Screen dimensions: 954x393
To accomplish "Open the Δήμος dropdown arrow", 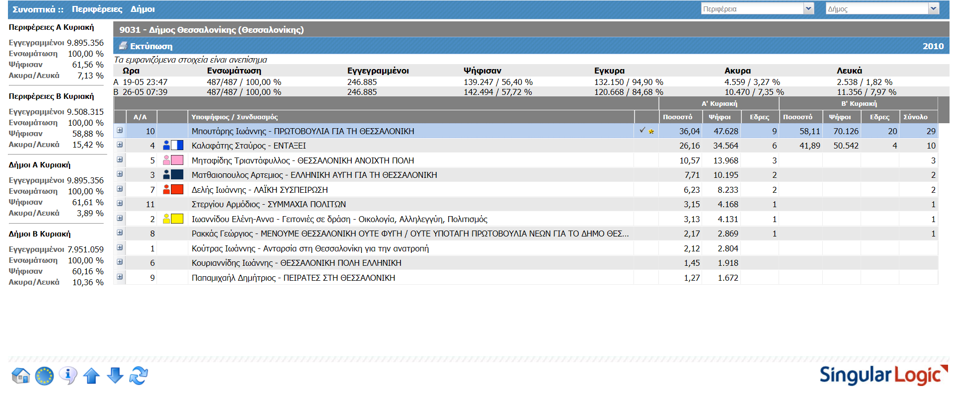I will [x=933, y=8].
